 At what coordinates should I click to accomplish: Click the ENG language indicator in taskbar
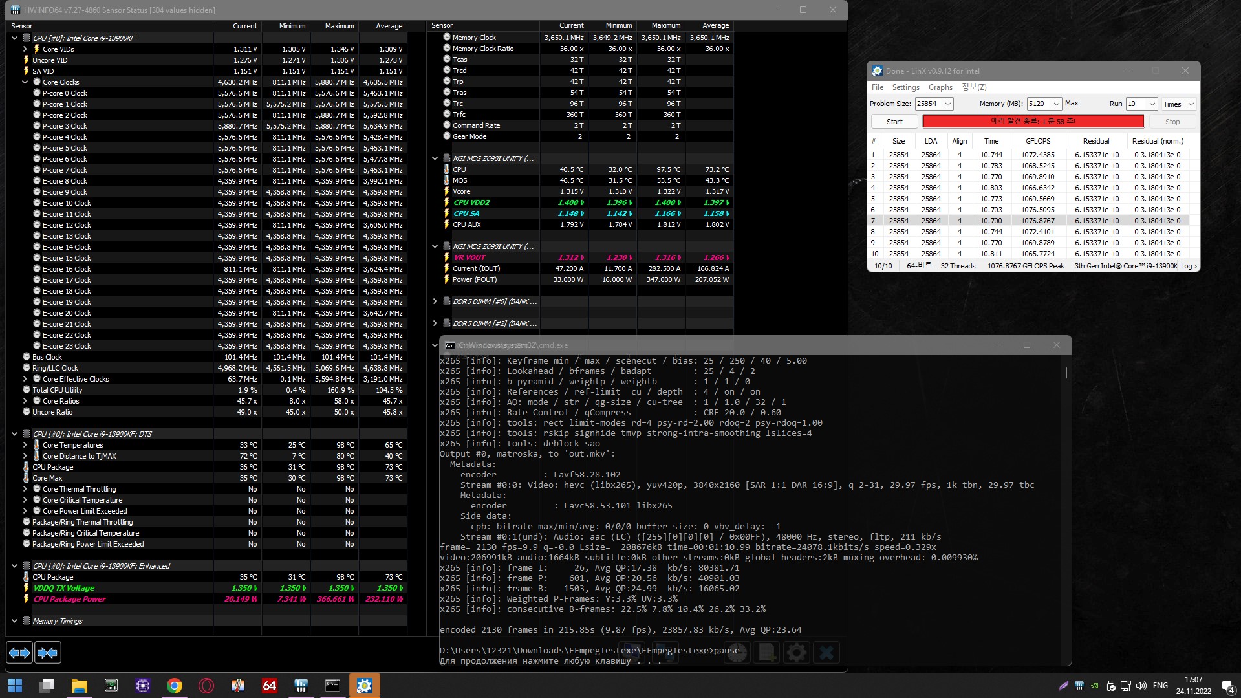click(1160, 686)
